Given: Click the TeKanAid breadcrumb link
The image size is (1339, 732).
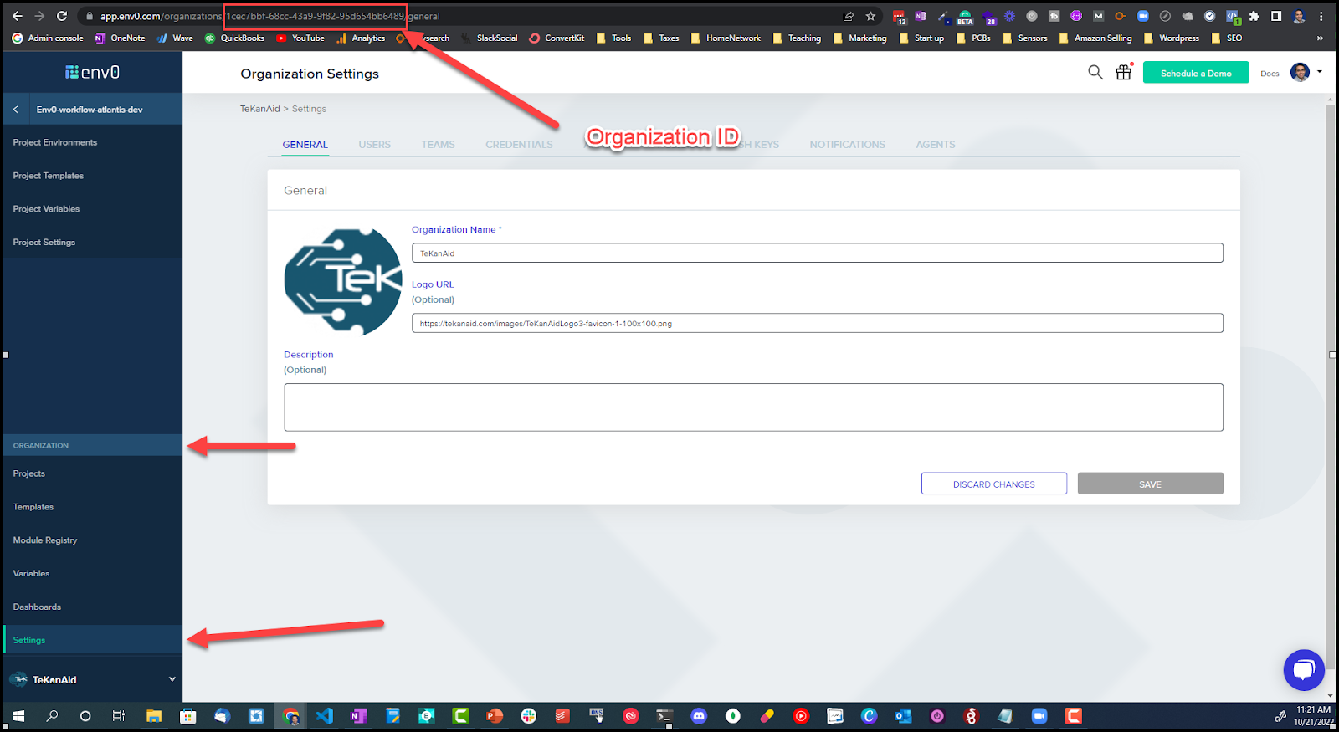Looking at the screenshot, I should [x=260, y=109].
